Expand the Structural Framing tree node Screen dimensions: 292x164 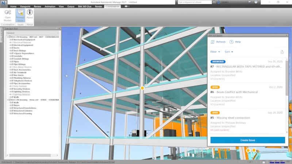coord(10,113)
